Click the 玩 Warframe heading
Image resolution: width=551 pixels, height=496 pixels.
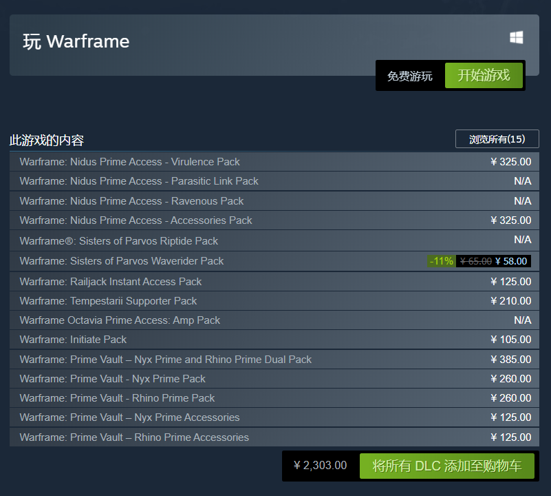pos(76,41)
